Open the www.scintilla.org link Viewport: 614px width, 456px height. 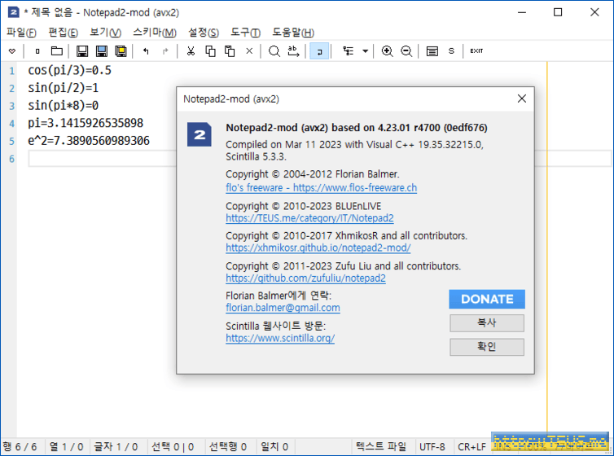point(280,338)
